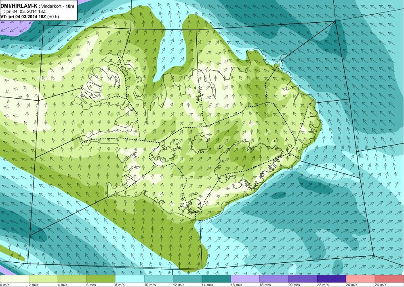Select the '4 m/s' legend label

point(62,285)
